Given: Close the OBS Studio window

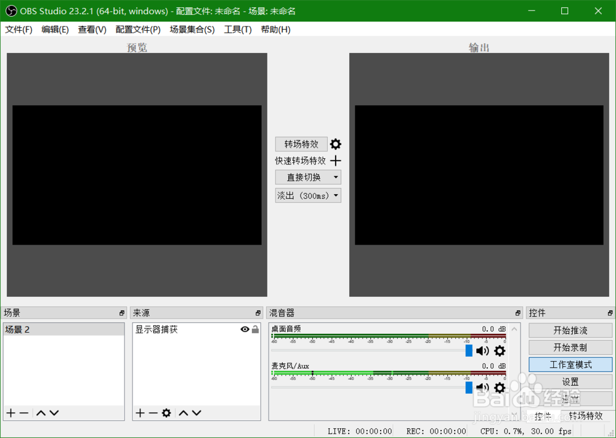Looking at the screenshot, I should [x=598, y=11].
